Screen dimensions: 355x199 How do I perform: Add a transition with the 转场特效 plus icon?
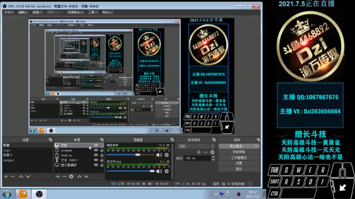click(199, 152)
